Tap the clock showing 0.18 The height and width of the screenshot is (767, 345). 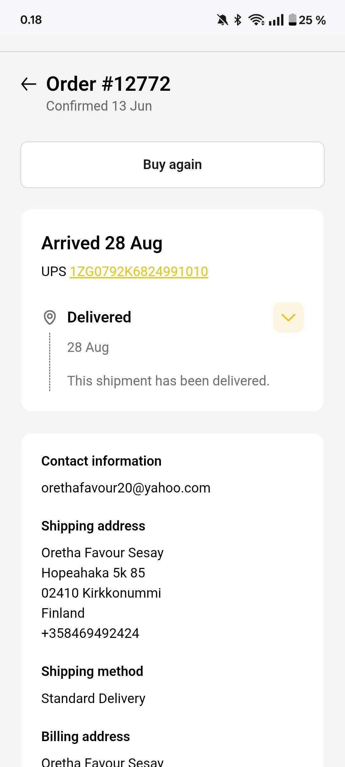point(31,20)
